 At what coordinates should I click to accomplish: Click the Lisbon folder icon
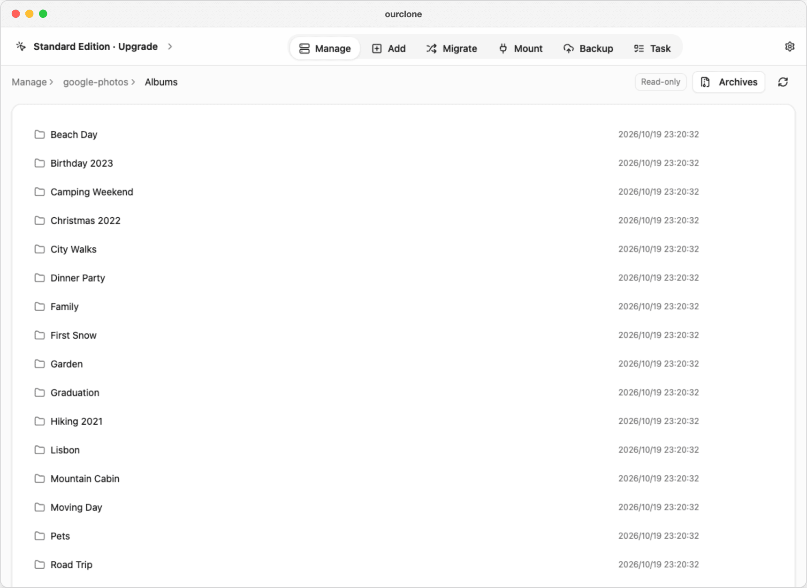[x=39, y=450]
